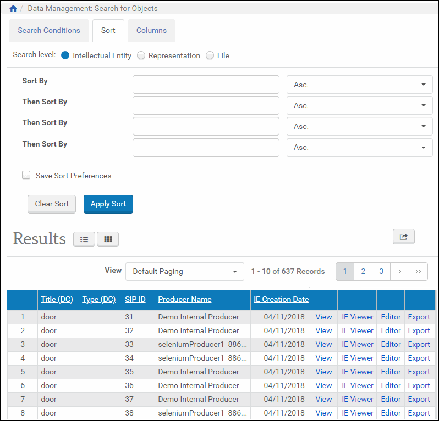Jump to last page of results
This screenshot has width=439, height=421.
tap(418, 271)
